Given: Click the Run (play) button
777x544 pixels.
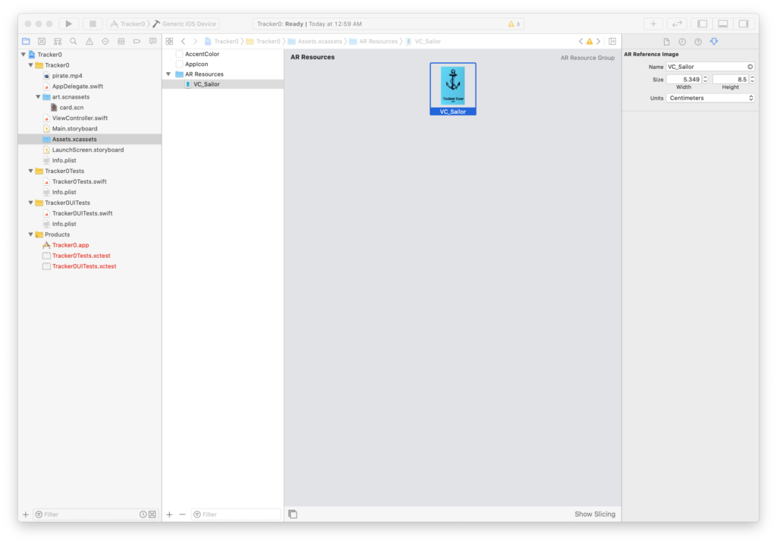Looking at the screenshot, I should point(69,24).
